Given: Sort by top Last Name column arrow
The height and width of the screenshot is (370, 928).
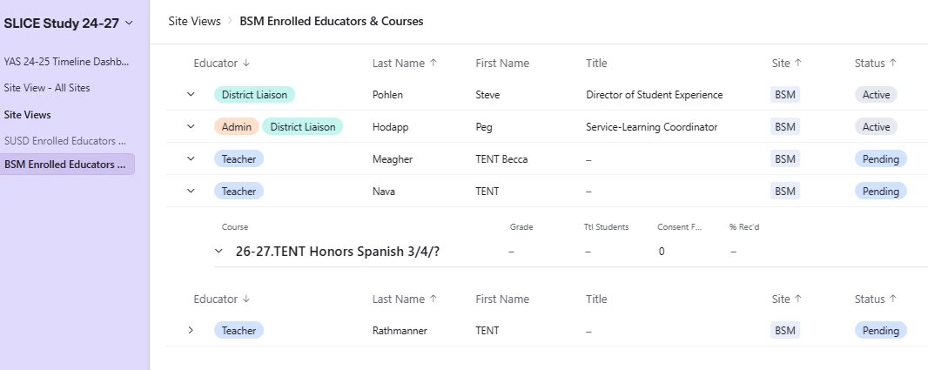Looking at the screenshot, I should click(433, 64).
